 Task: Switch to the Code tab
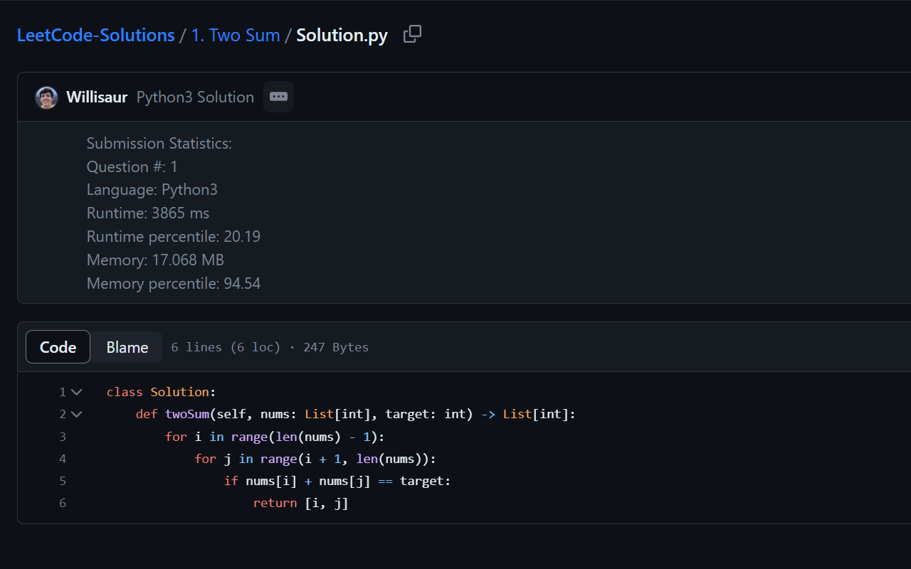(58, 347)
